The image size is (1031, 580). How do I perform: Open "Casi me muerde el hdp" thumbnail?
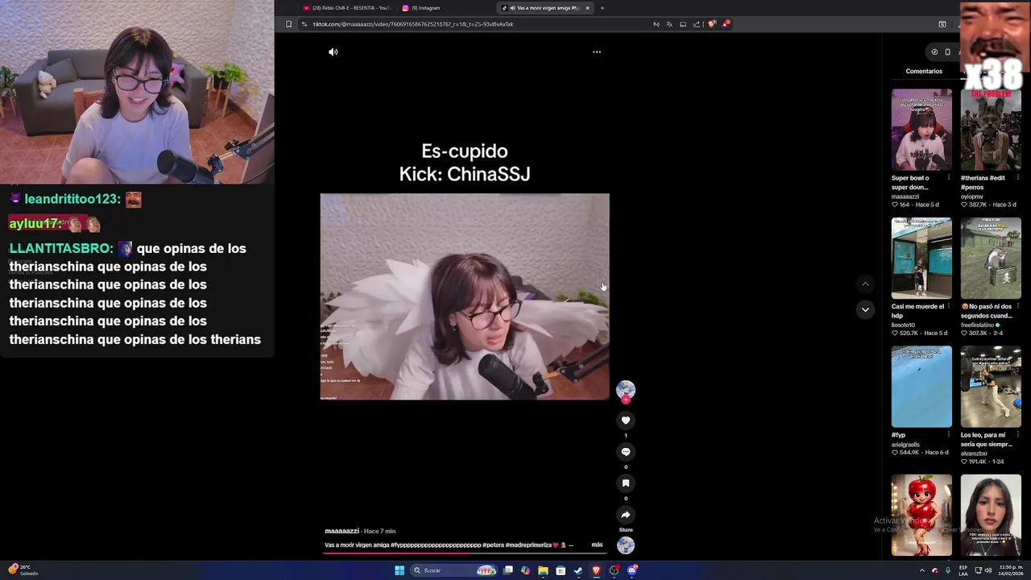click(921, 258)
